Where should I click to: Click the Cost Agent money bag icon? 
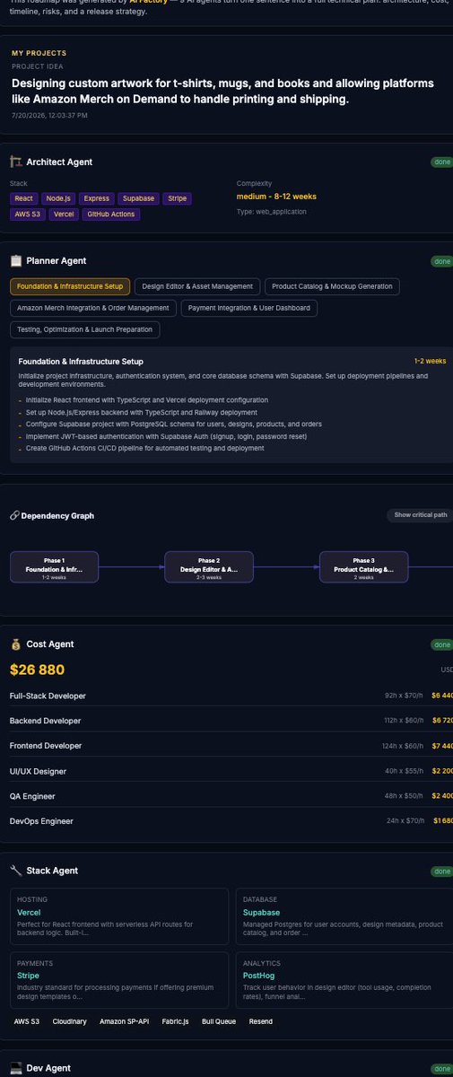[15, 644]
